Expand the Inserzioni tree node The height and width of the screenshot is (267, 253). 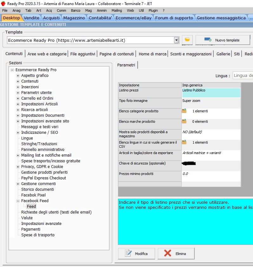(x=18, y=87)
